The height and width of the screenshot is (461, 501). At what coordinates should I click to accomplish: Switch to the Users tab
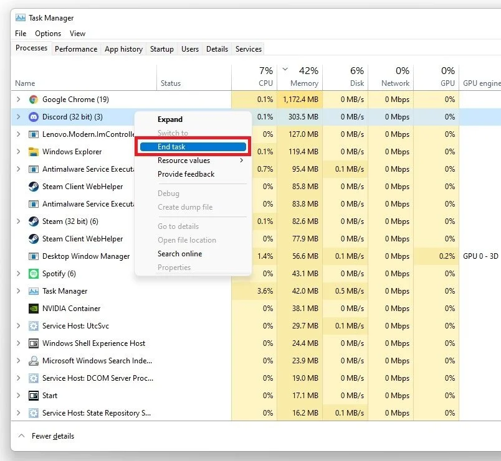click(190, 49)
